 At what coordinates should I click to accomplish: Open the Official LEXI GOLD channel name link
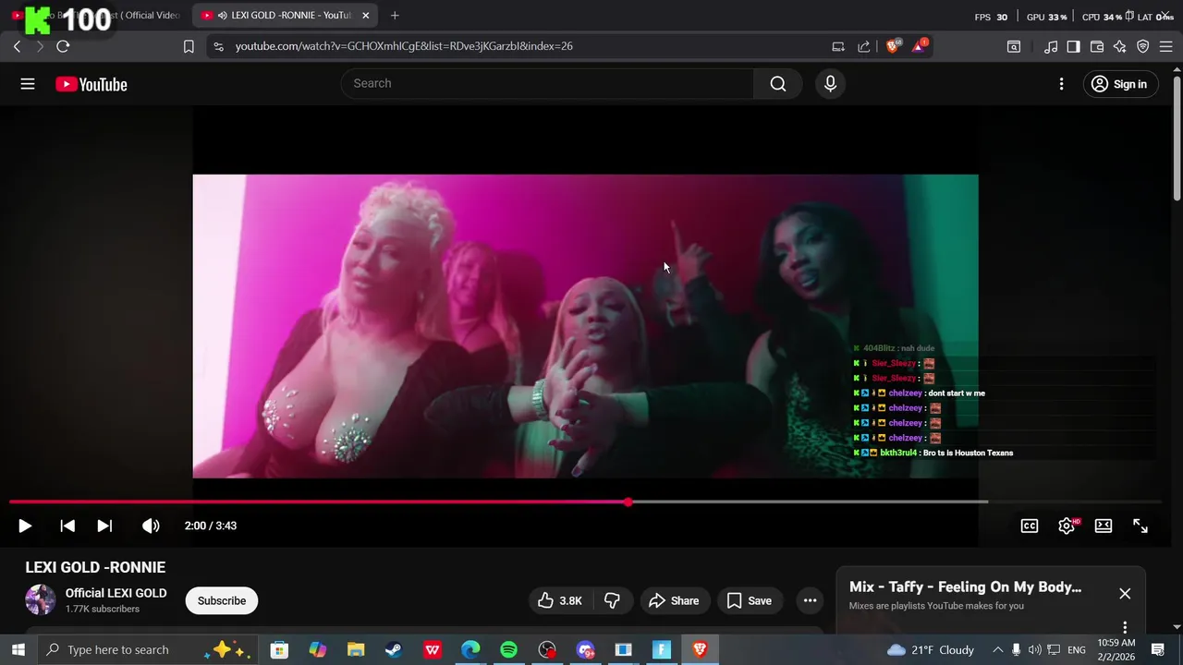pyautogui.click(x=116, y=593)
